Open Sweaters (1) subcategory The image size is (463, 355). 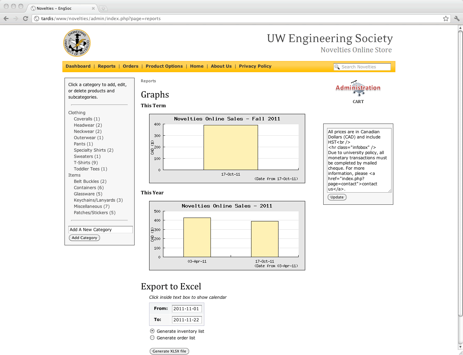pyautogui.click(x=87, y=157)
